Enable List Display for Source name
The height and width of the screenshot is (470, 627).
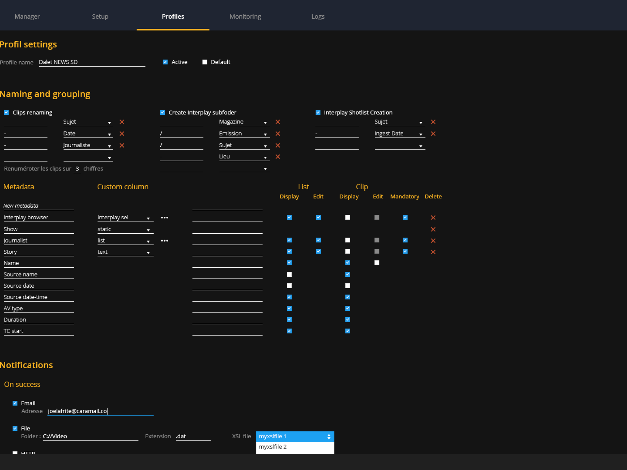pos(289,274)
